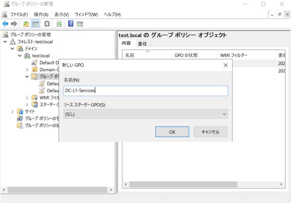Click the left tree horizontal scrollbar thumb

57,190
